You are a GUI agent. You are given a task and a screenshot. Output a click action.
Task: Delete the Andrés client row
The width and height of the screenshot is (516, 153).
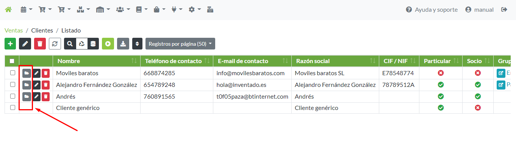coord(46,97)
